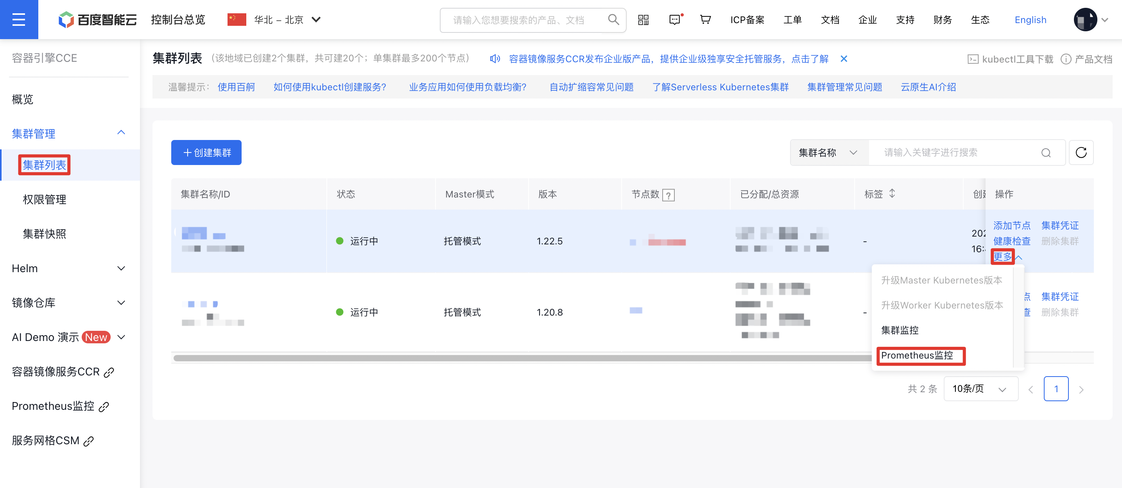
Task: Open 工单 in the top bar
Action: click(x=792, y=20)
